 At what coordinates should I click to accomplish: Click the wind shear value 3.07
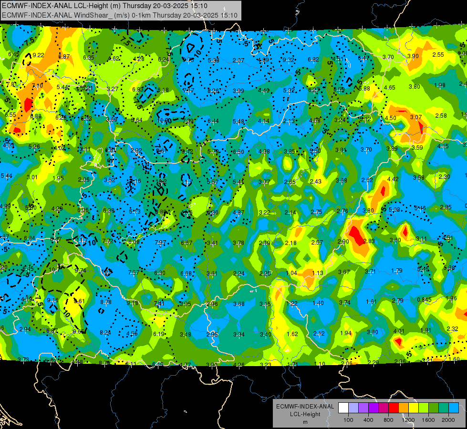point(416,117)
